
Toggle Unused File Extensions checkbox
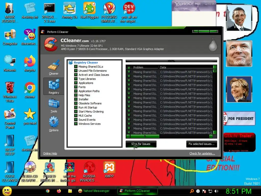pos(76,71)
